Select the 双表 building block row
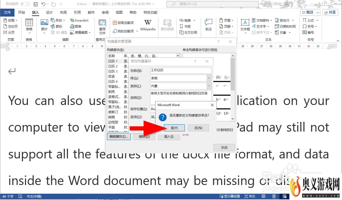Viewport: 342px width, 200px height. (118, 76)
